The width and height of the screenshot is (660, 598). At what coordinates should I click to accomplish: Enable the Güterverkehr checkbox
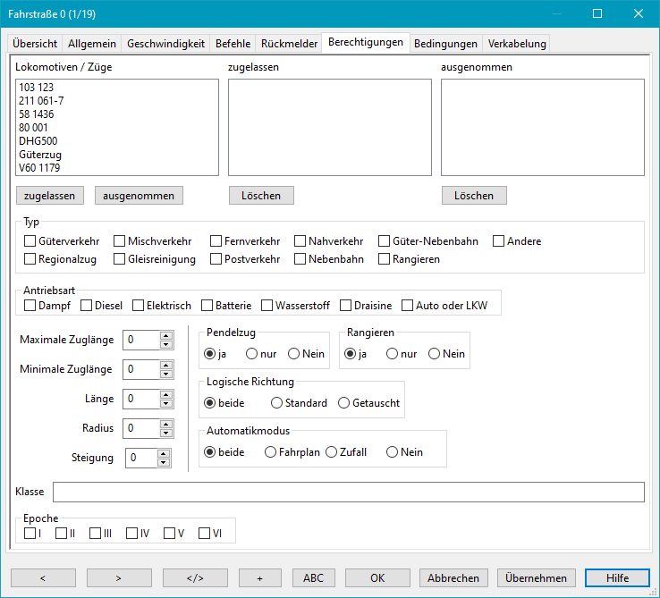(x=30, y=241)
